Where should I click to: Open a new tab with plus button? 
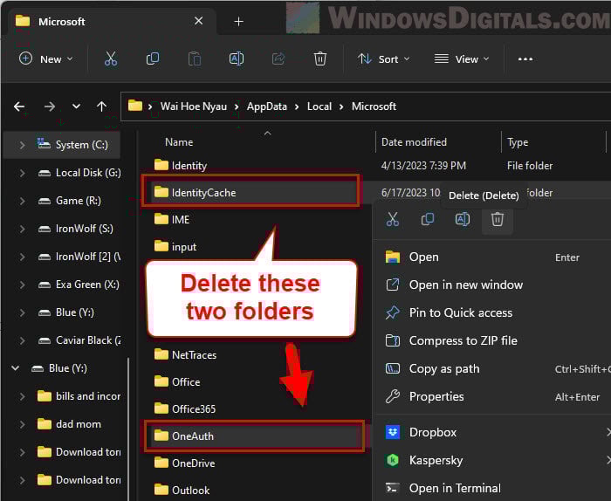click(239, 22)
